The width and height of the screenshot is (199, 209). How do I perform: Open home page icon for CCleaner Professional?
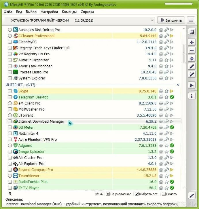tap(161, 36)
